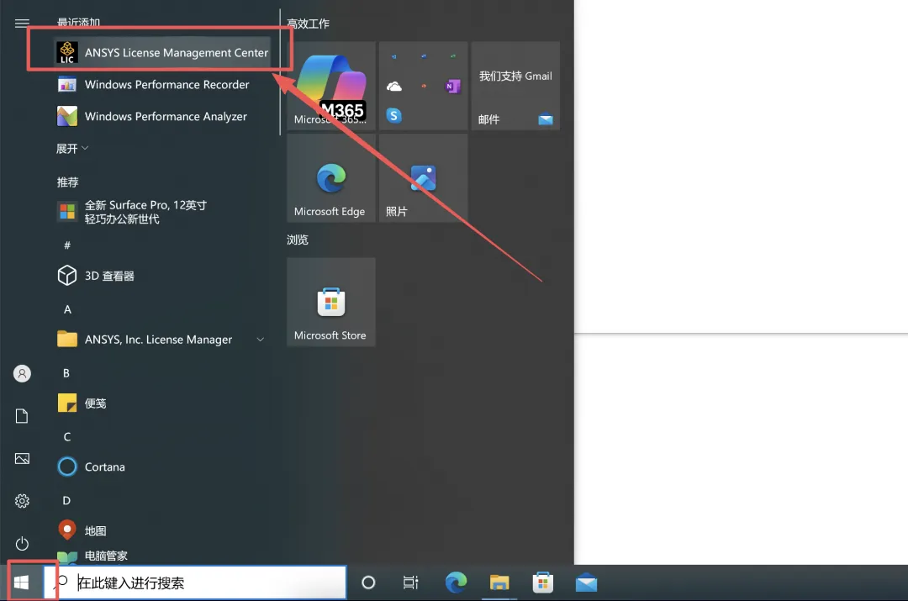The width and height of the screenshot is (908, 601).
Task: Click the 推荐 section heading
Action: pyautogui.click(x=68, y=182)
